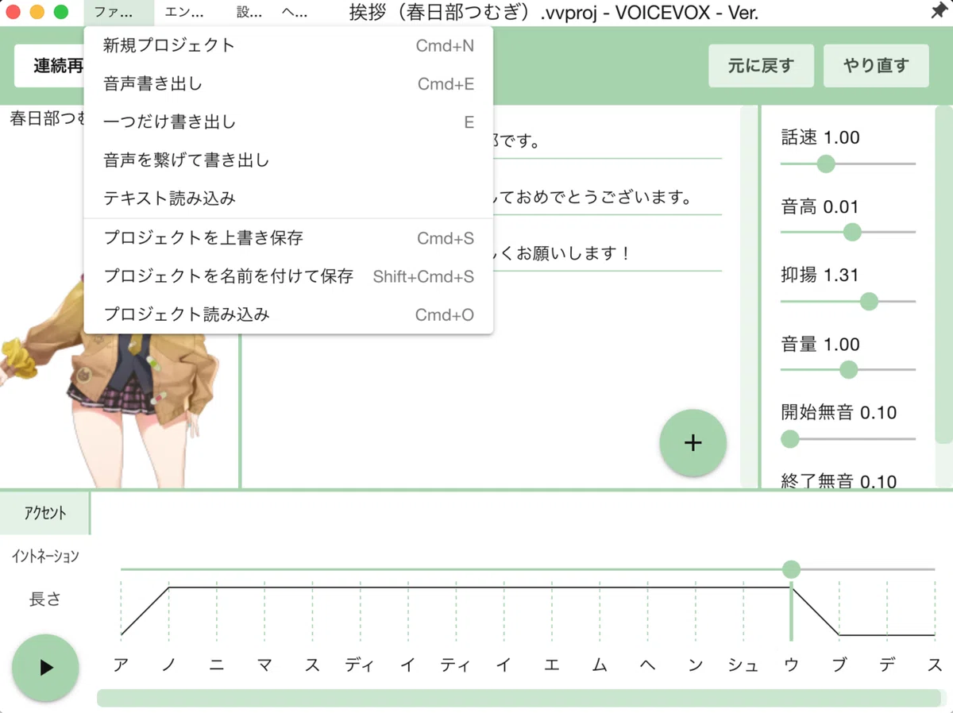
Task: Adjust the 抑揚 slider handle
Action: 869,301
